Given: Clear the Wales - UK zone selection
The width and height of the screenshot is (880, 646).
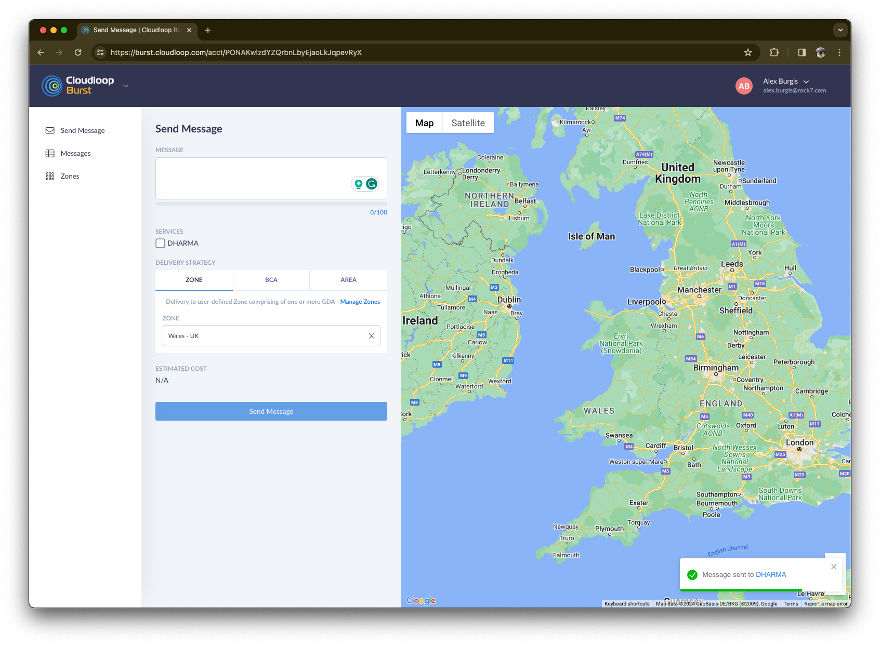Looking at the screenshot, I should 372,336.
